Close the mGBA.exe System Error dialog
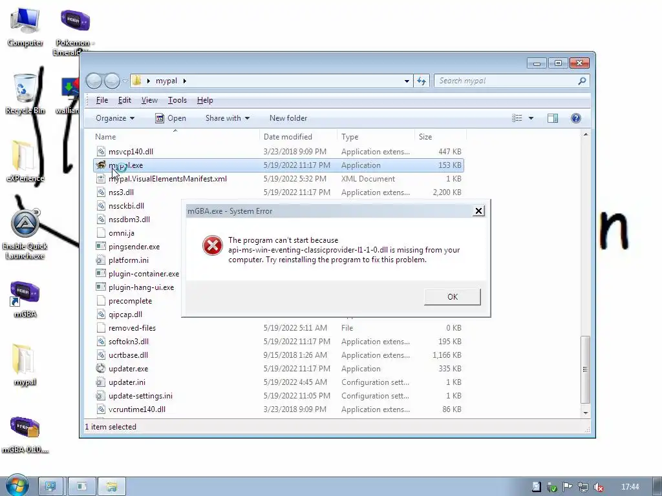The width and height of the screenshot is (662, 496). 478,211
